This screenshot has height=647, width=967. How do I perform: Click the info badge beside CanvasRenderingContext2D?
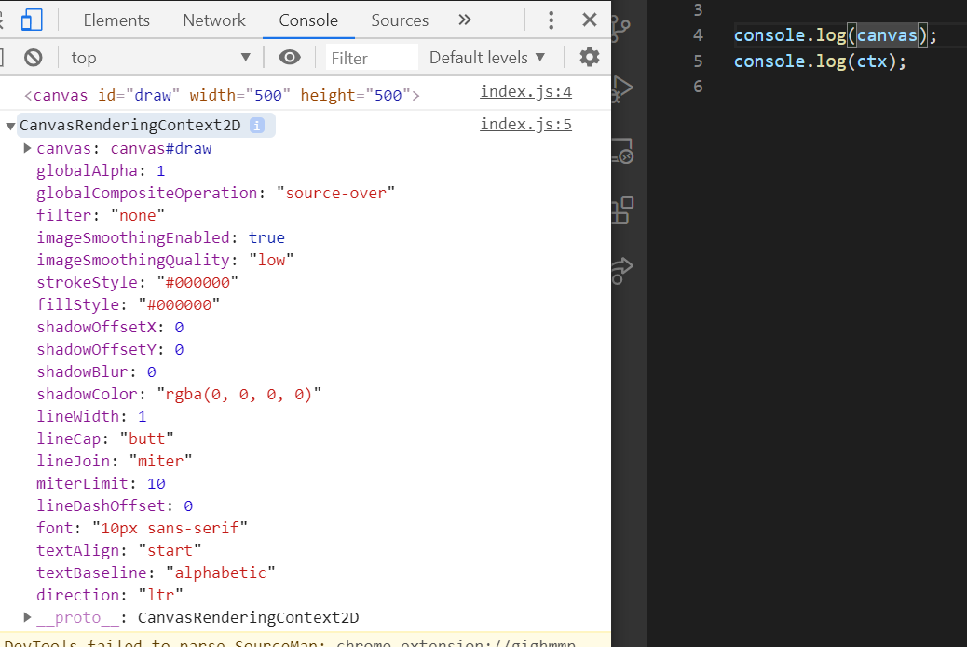click(x=257, y=125)
